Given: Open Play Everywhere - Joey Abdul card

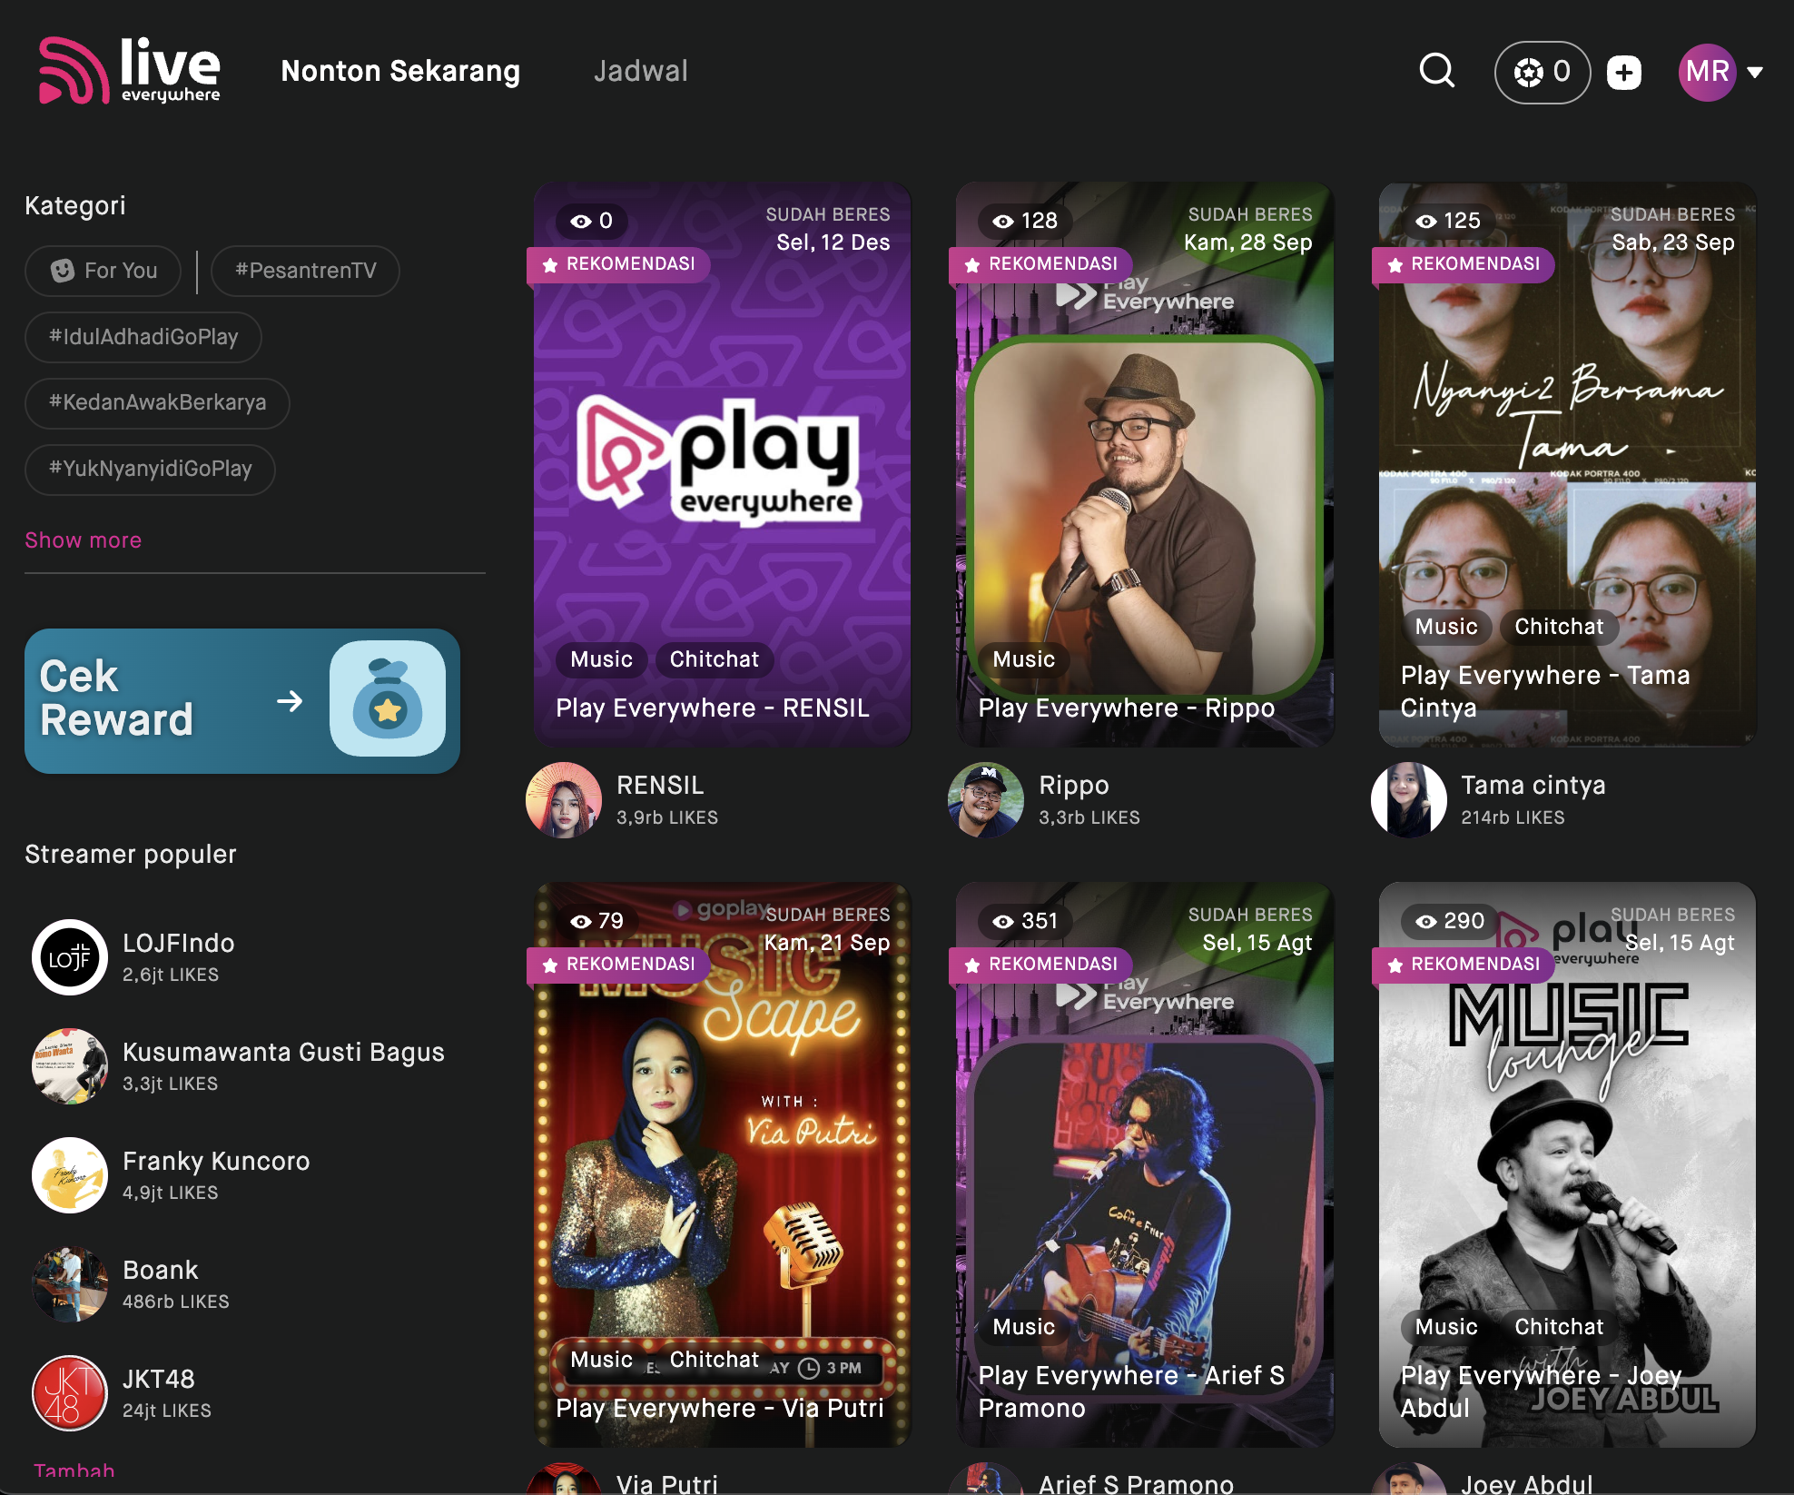Looking at the screenshot, I should pyautogui.click(x=1567, y=1164).
